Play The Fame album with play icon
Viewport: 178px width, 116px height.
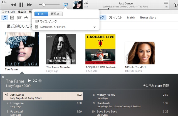click(29, 81)
